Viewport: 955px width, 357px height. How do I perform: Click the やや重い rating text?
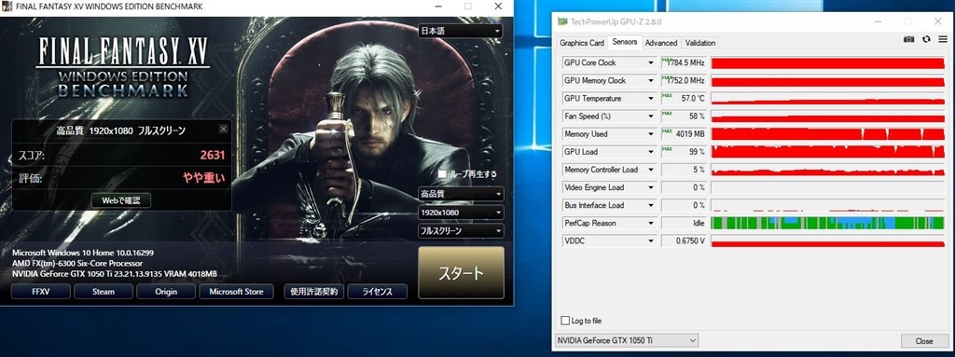pos(204,179)
